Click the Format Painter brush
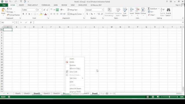This screenshot has width=185, height=104. coord(8,15)
